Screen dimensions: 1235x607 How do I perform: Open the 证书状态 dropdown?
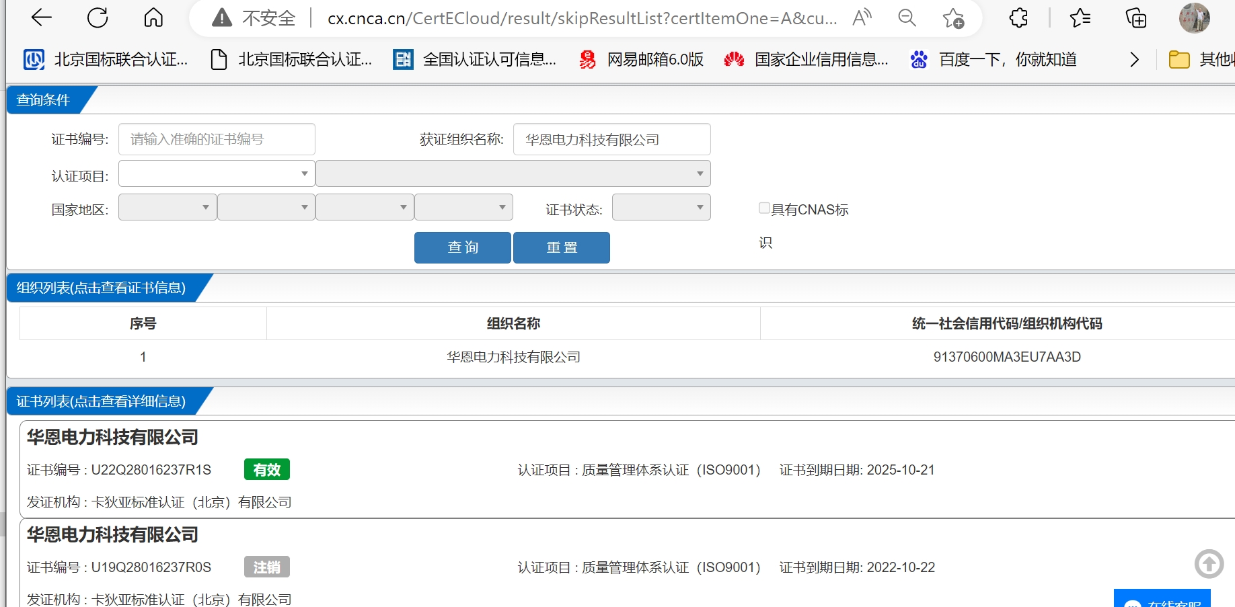661,207
